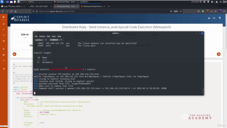The image size is (227, 128).
Task: Open the exploit-db info dropdown icon
Action: 214,18
